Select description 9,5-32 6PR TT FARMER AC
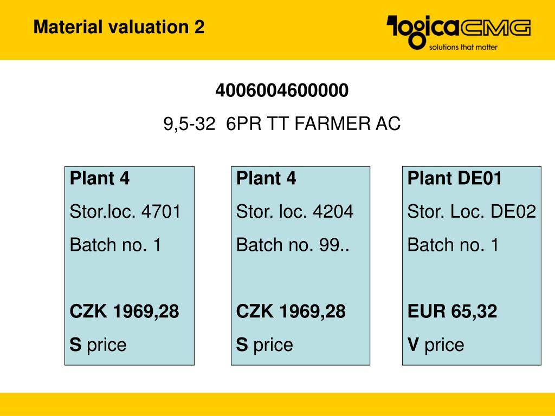 coord(282,124)
